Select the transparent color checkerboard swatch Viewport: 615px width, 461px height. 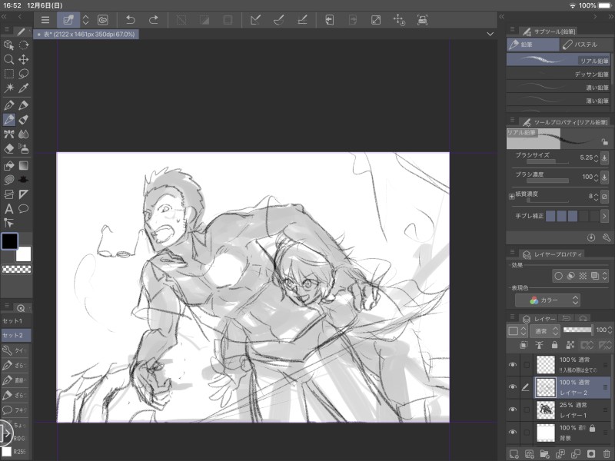point(16,269)
